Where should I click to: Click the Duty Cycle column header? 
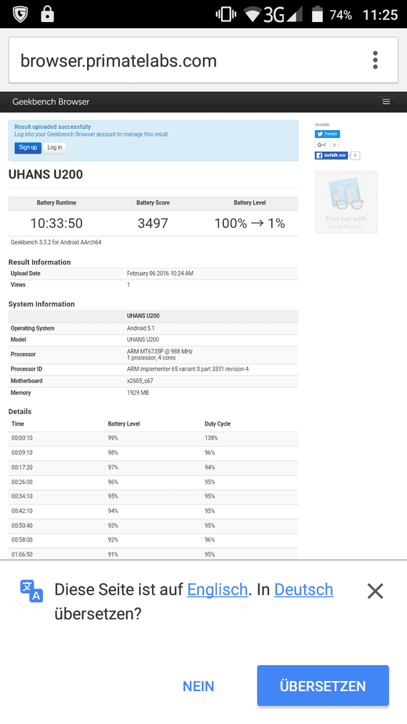[218, 424]
